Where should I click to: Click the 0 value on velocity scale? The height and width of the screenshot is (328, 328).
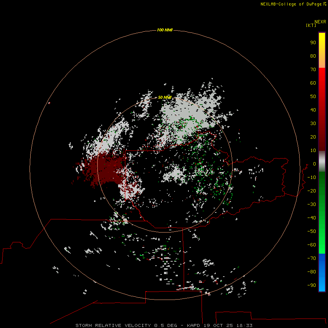(315, 164)
